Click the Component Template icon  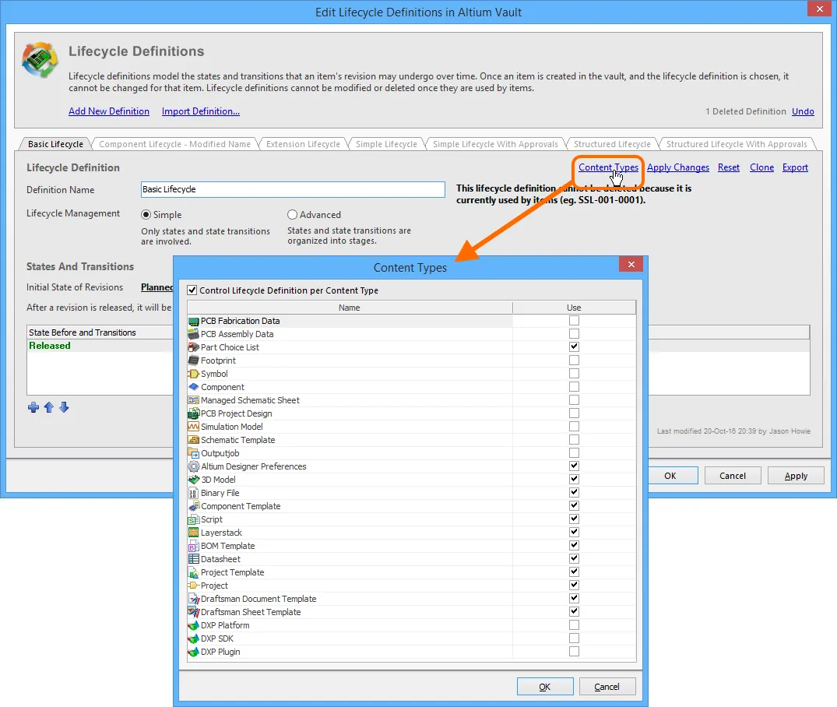(194, 506)
